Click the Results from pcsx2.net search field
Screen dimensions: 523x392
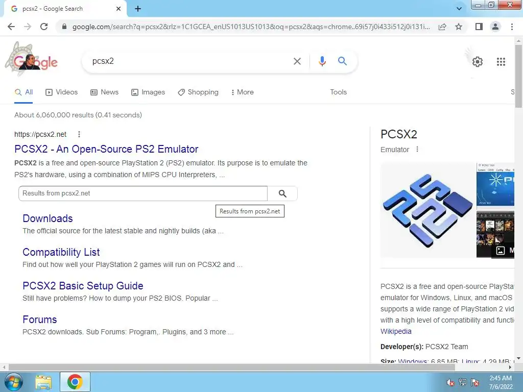(x=143, y=193)
